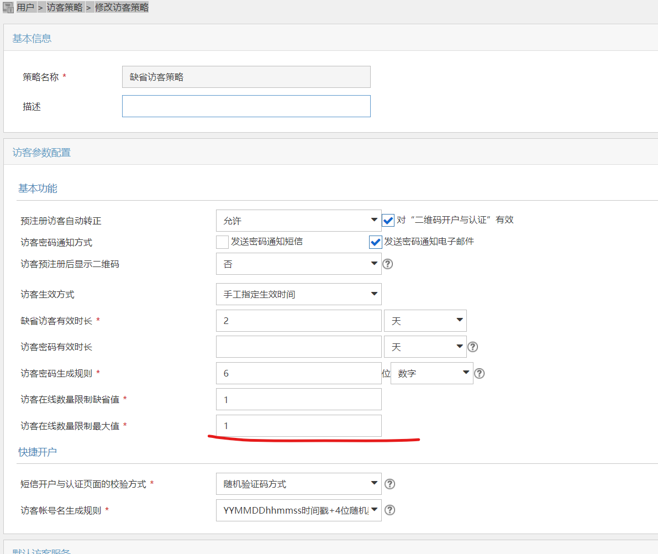The width and height of the screenshot is (658, 554).
Task: Show help for 访客密码有效时长
Action: (472, 347)
